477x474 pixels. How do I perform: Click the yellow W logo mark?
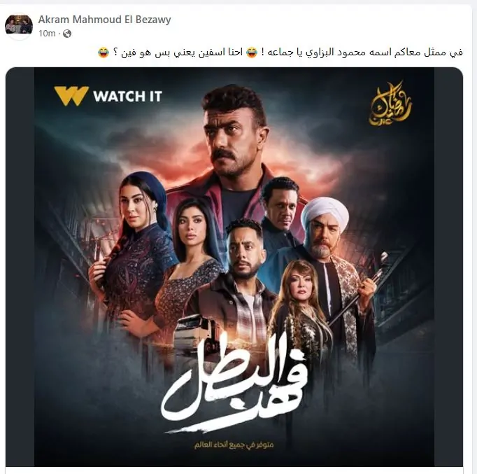(x=71, y=96)
